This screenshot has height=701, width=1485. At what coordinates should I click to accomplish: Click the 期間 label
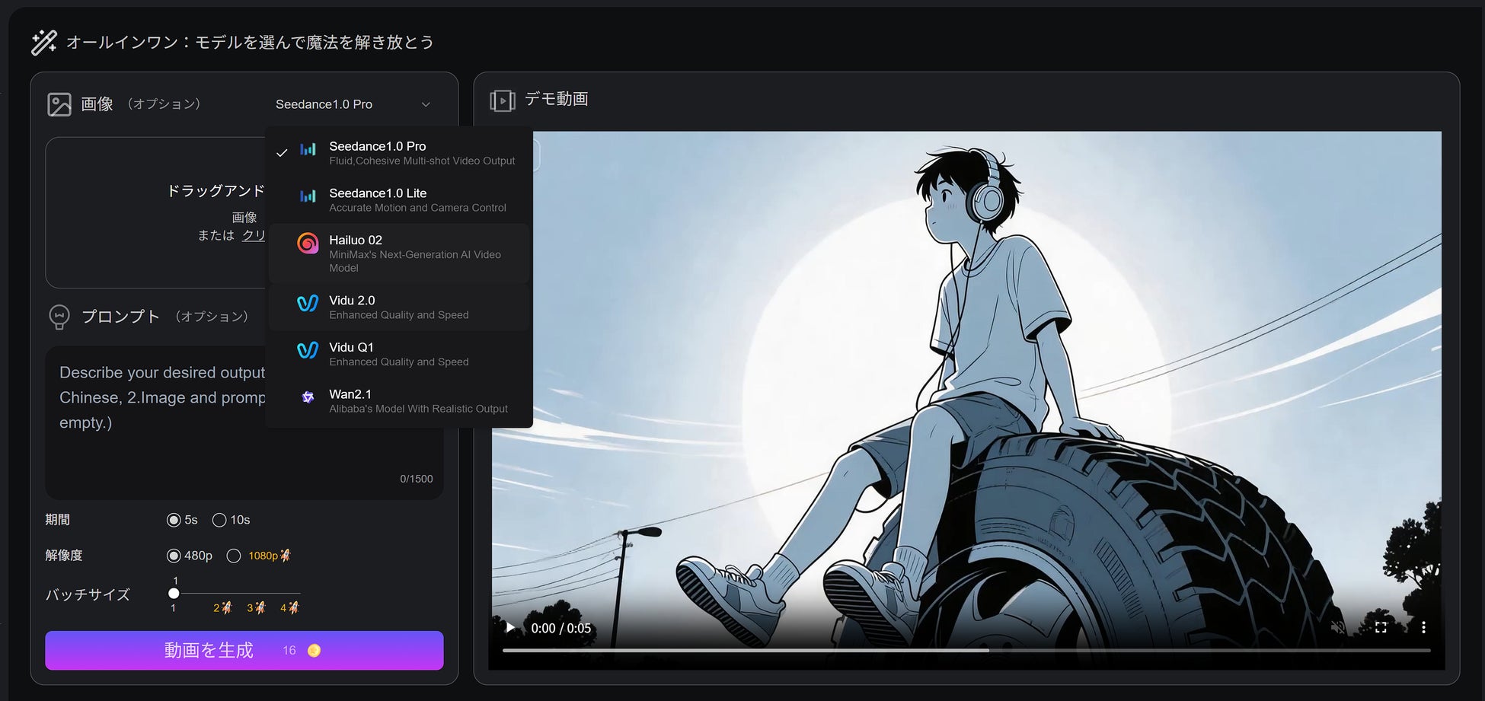(58, 520)
